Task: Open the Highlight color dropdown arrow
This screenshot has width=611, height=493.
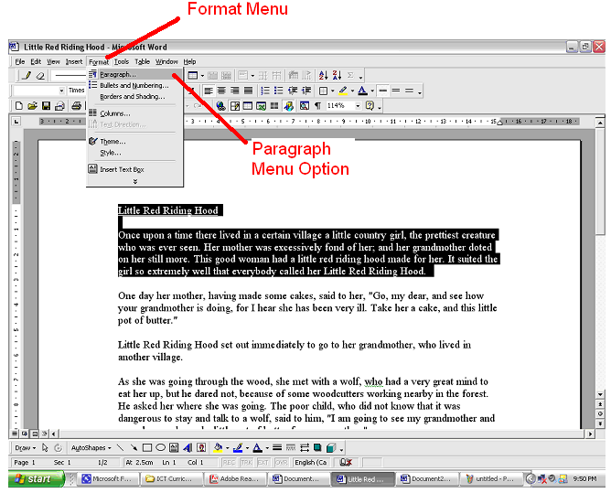Action: (353, 91)
